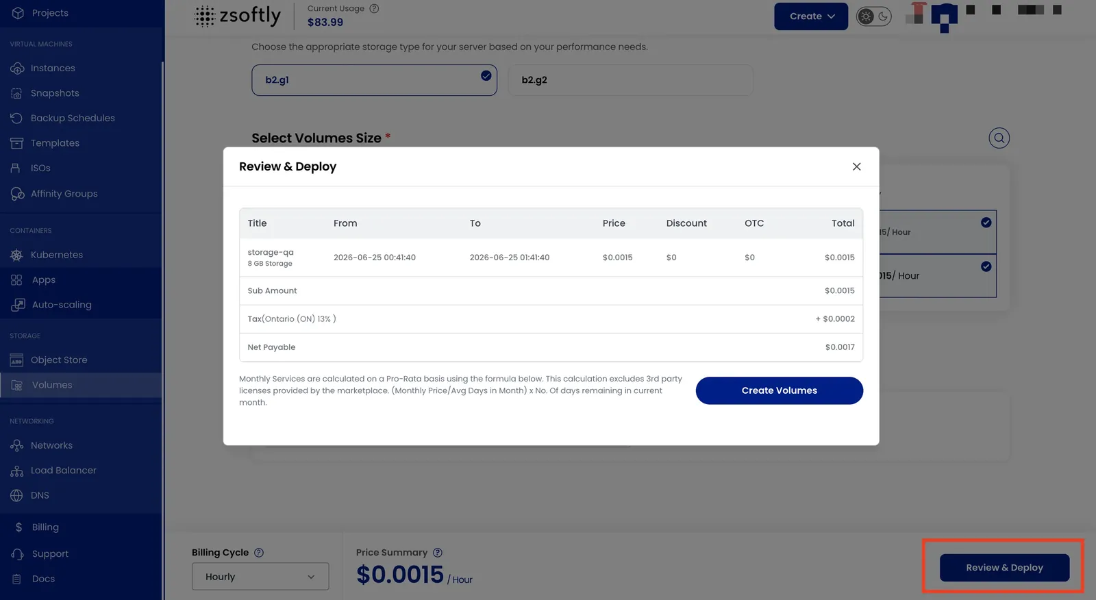Click the Docs document icon
This screenshot has width=1096, height=600.
click(x=17, y=579)
